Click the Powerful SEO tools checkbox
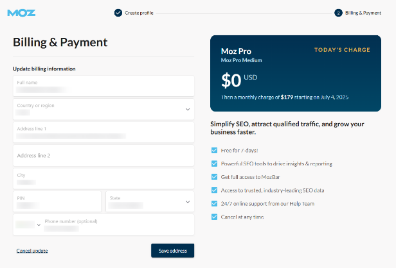Viewport: 396px width, 268px height. pos(214,163)
